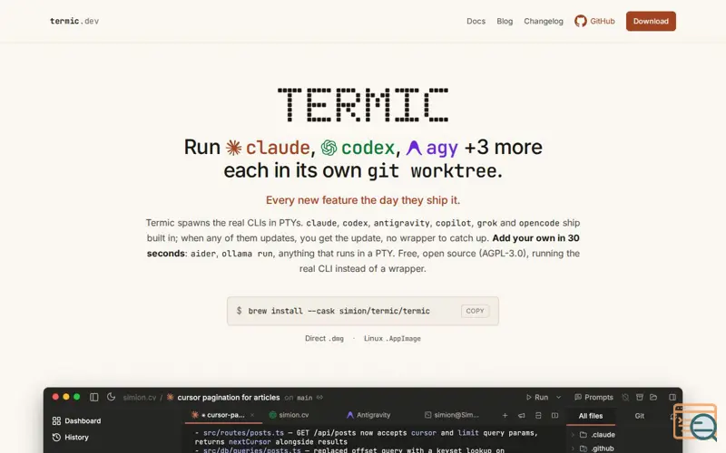
Task: Click the termic.dev site logo
Action: pos(74,21)
